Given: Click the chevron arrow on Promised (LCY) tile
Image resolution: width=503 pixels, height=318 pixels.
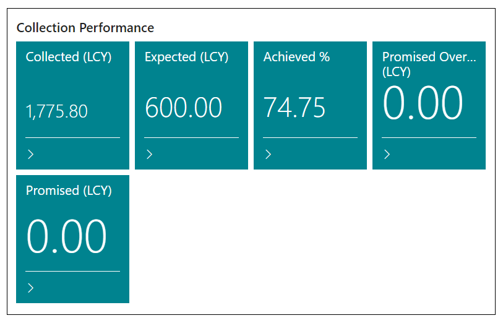Looking at the screenshot, I should tap(31, 288).
